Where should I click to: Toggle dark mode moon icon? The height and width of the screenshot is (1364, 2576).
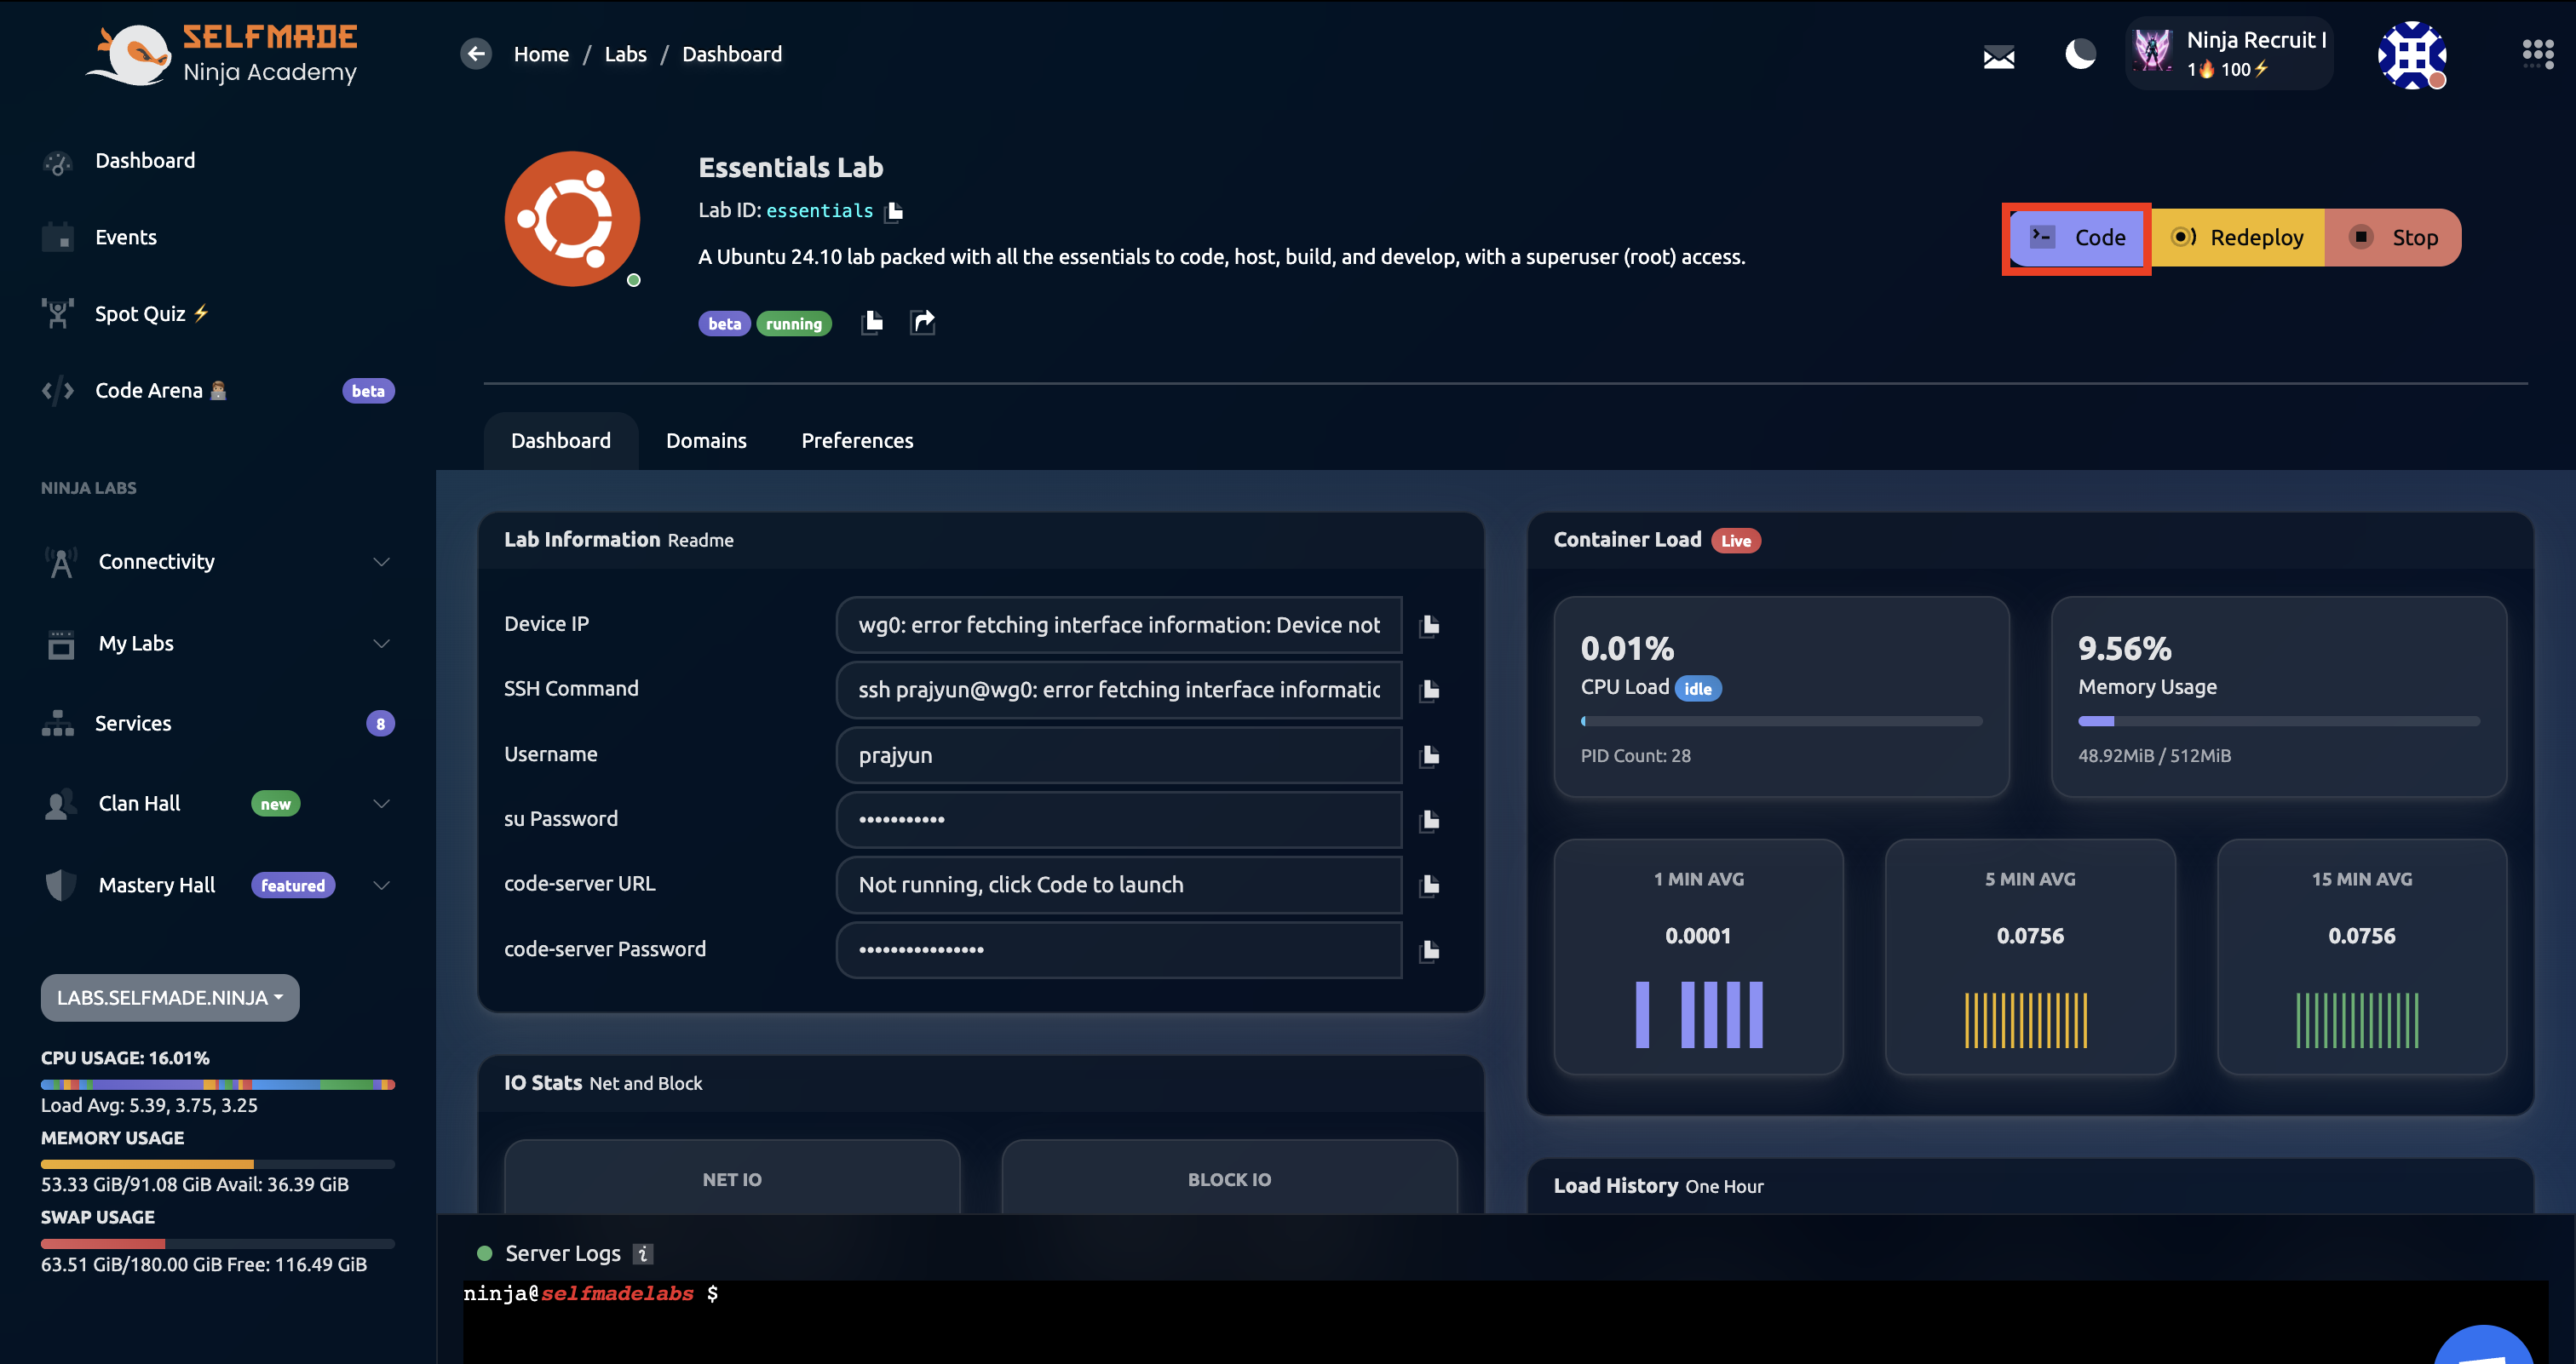(2080, 54)
